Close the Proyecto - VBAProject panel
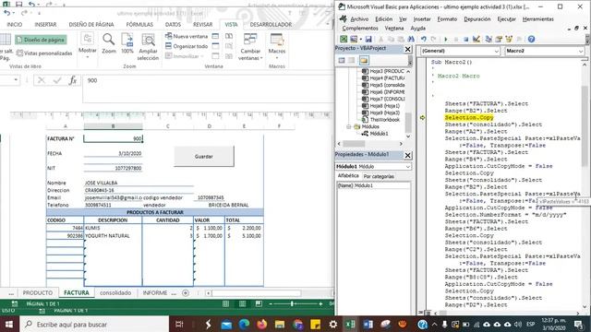 coord(408,49)
